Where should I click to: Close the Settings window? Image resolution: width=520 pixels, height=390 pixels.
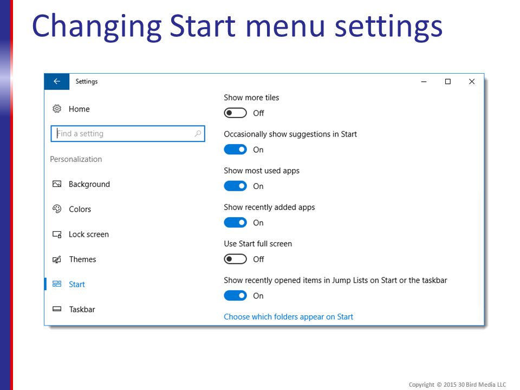pyautogui.click(x=472, y=82)
